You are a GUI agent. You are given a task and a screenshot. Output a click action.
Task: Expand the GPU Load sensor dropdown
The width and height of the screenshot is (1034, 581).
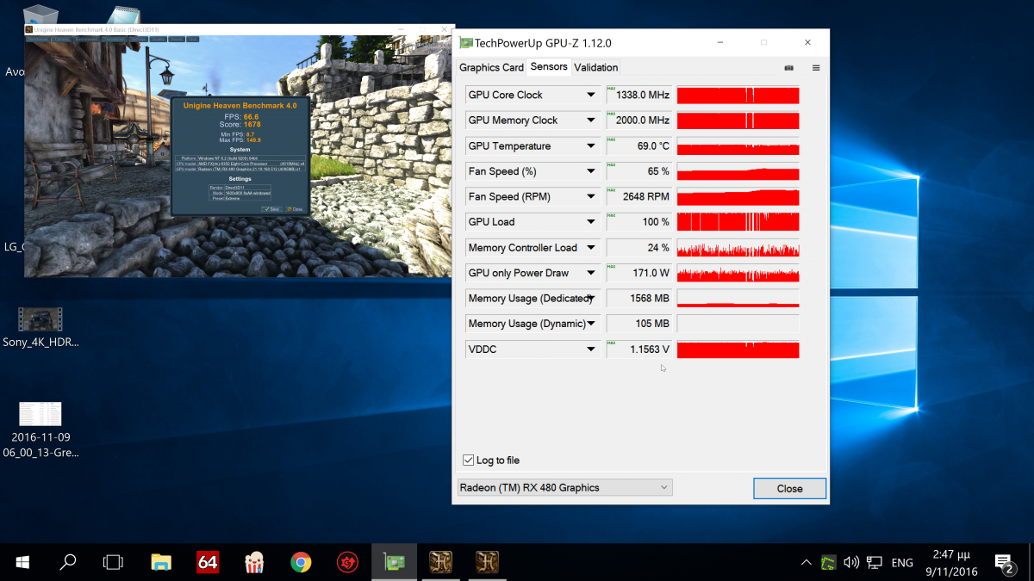(x=590, y=222)
